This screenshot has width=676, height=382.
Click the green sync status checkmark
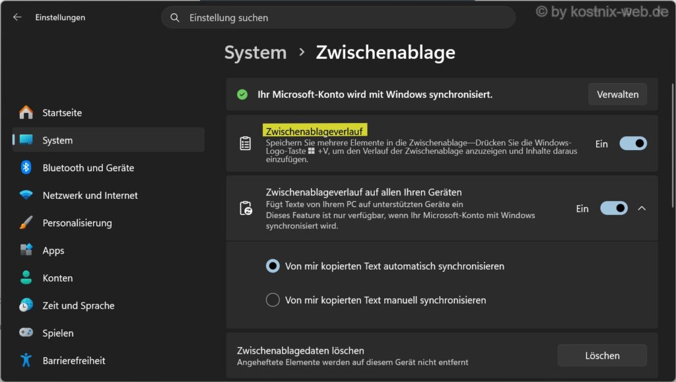click(242, 95)
